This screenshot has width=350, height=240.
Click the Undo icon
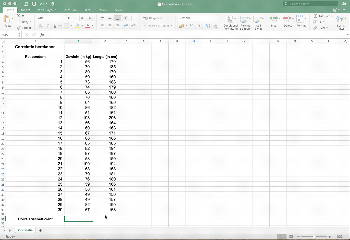pyautogui.click(x=42, y=4)
